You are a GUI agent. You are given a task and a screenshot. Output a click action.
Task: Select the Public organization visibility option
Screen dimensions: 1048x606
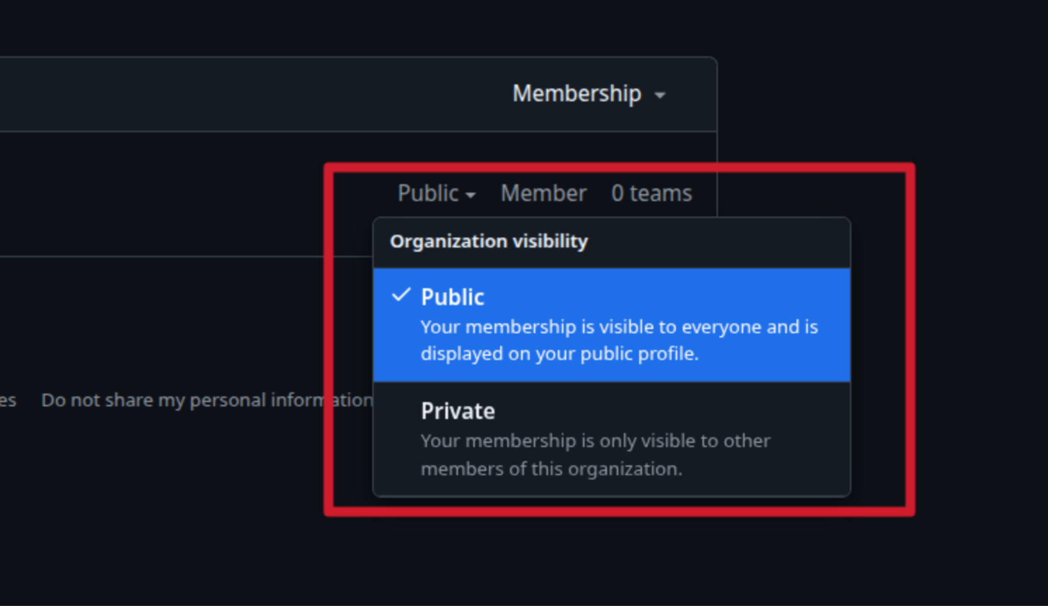(x=611, y=325)
